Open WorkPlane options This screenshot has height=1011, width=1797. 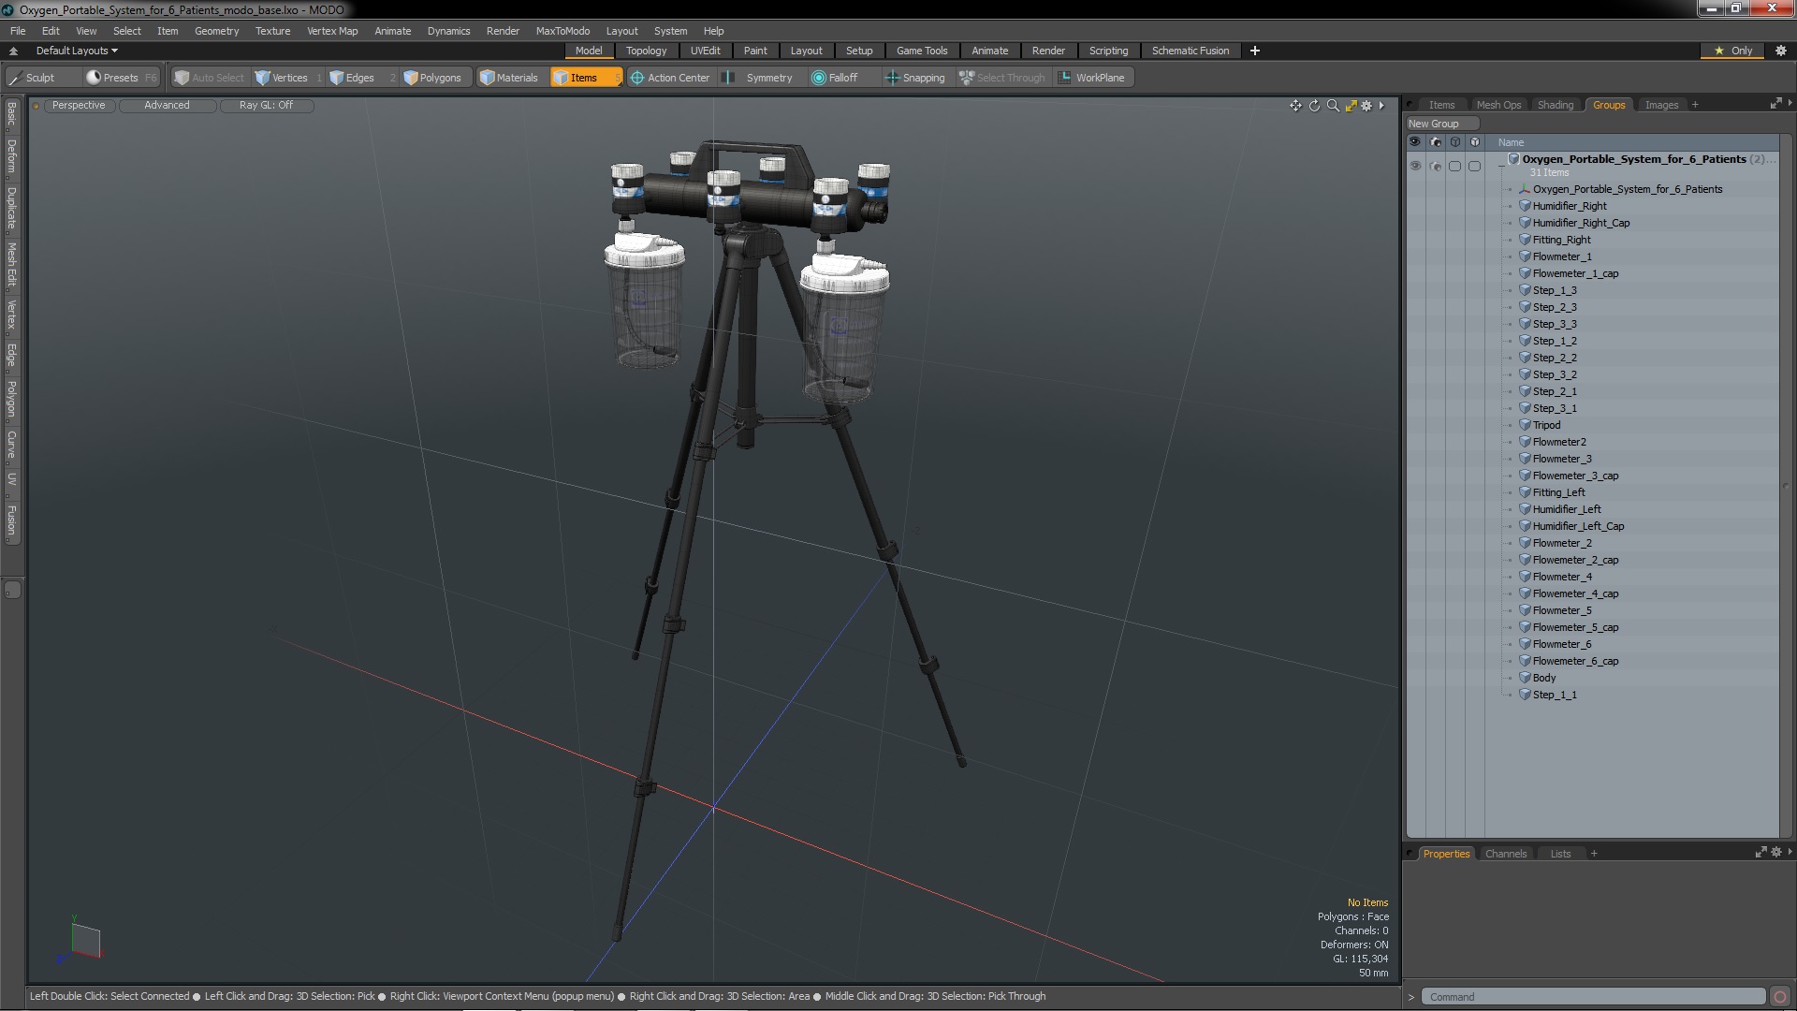pyautogui.click(x=1092, y=78)
